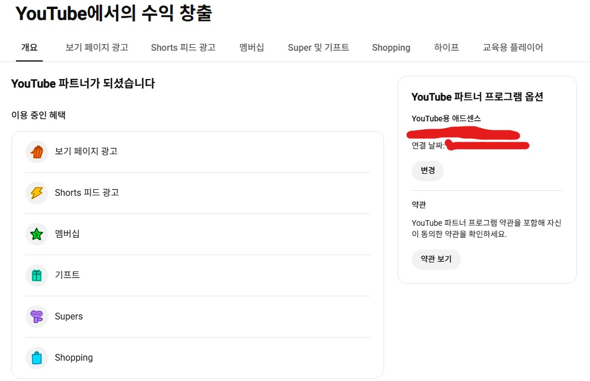Image resolution: width=590 pixels, height=381 pixels.
Task: Click the purple Supers heart icon
Action: (x=37, y=317)
